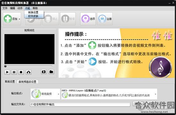176x115 pixels.
Task: Minimize the converter window
Action: [x=170, y=3]
